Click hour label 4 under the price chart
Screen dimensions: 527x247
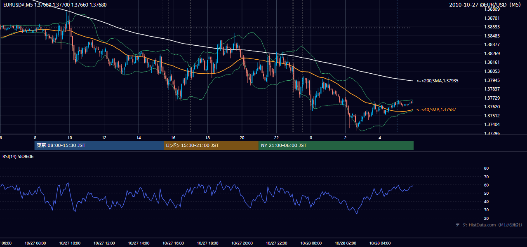click(380, 138)
